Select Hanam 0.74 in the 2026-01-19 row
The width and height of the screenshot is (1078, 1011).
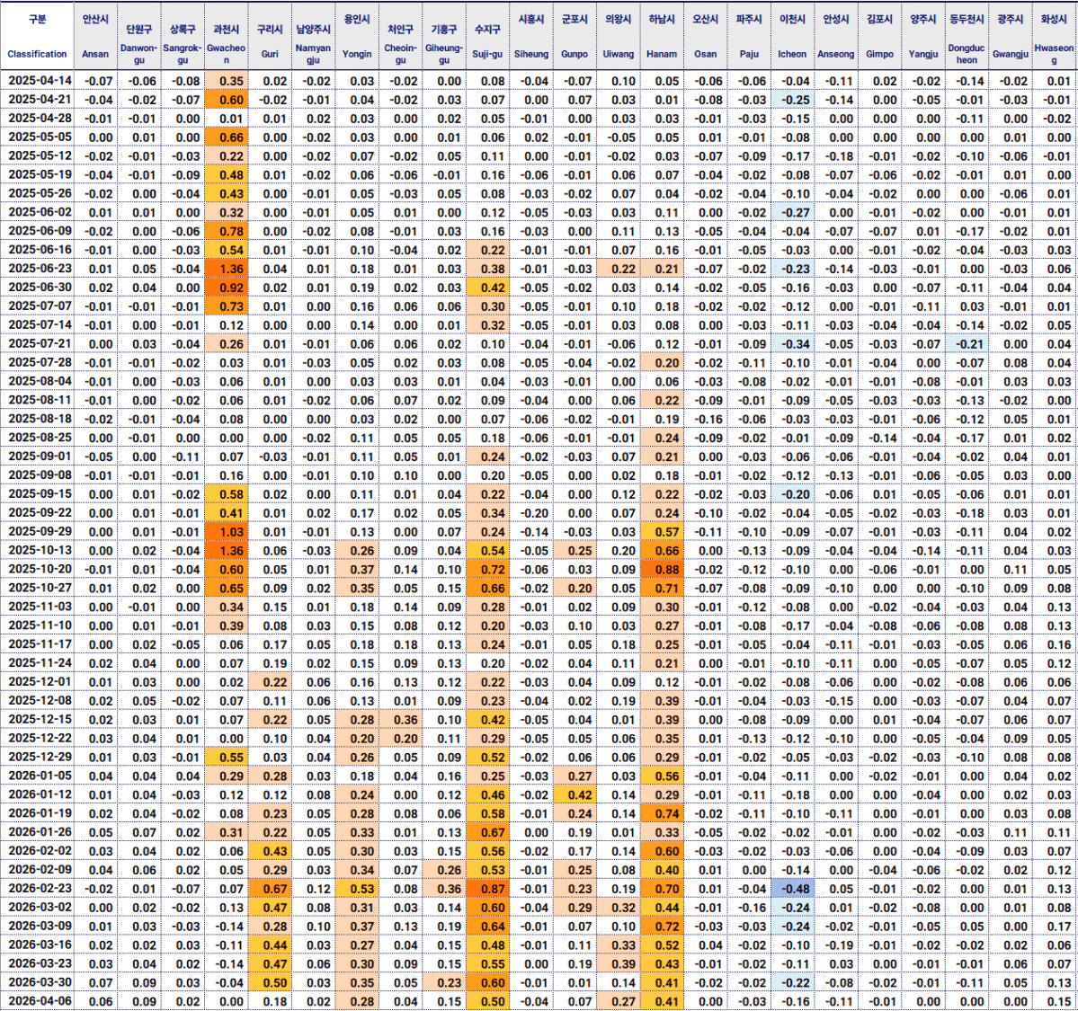662,813
